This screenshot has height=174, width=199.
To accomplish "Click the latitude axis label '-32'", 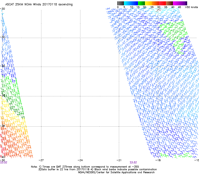I will click(x=2, y=37).
